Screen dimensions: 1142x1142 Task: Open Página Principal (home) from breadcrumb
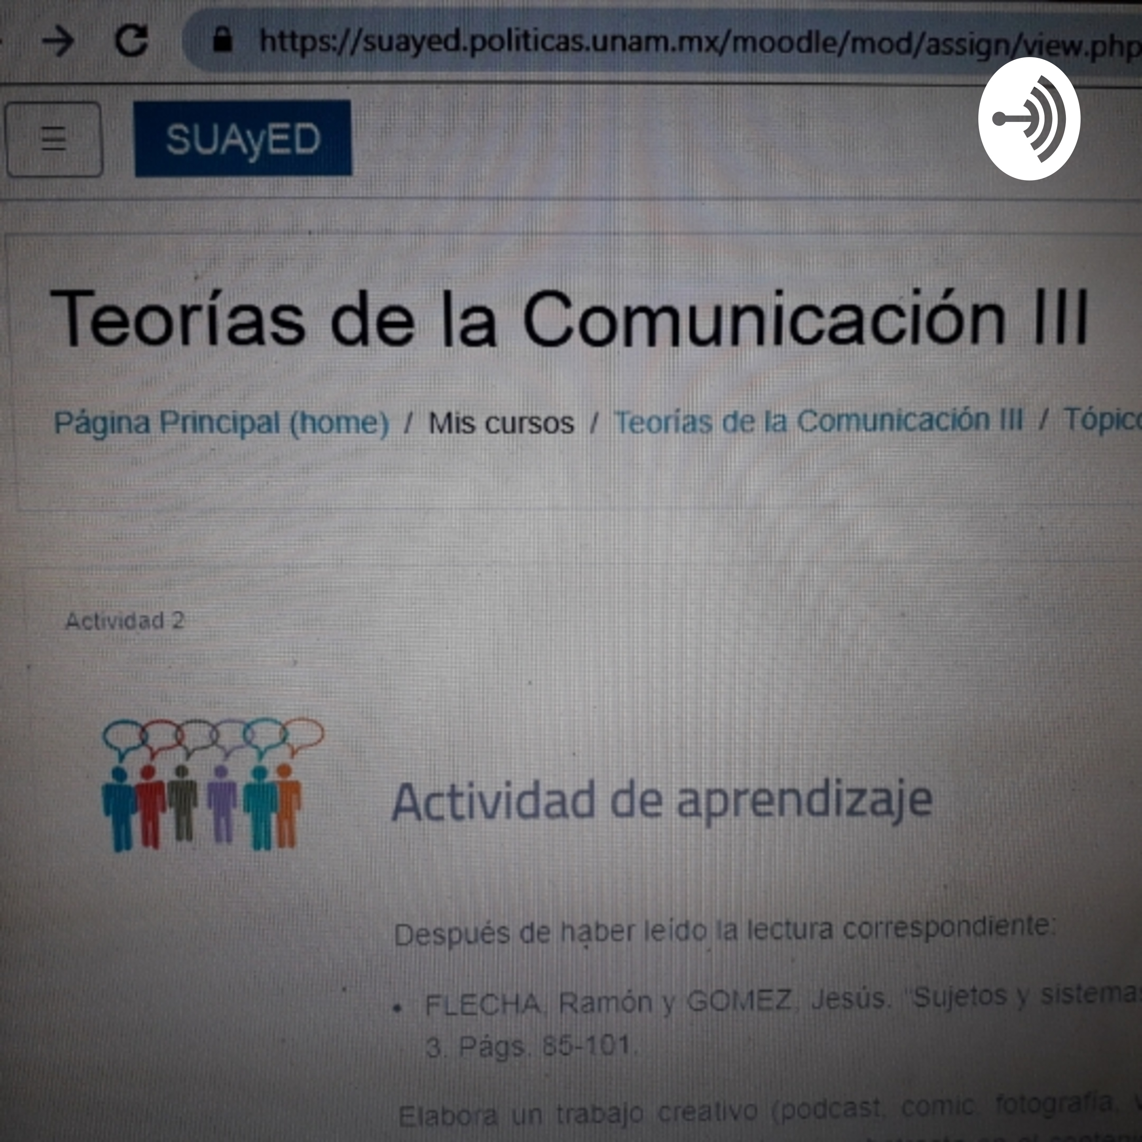pyautogui.click(x=222, y=423)
